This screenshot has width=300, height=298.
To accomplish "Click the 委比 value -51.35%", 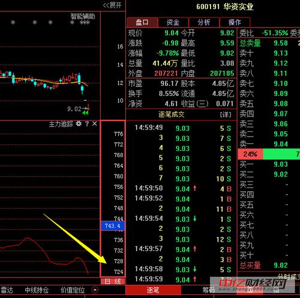I will click(x=275, y=33).
